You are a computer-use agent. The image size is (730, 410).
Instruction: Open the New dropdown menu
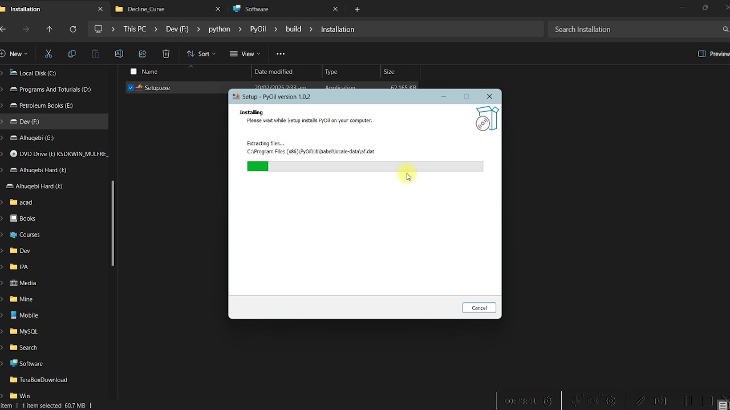[13, 54]
